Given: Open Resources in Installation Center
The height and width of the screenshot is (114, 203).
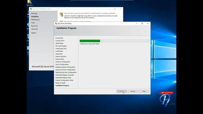Looking at the screenshot, I should coord(34,26).
